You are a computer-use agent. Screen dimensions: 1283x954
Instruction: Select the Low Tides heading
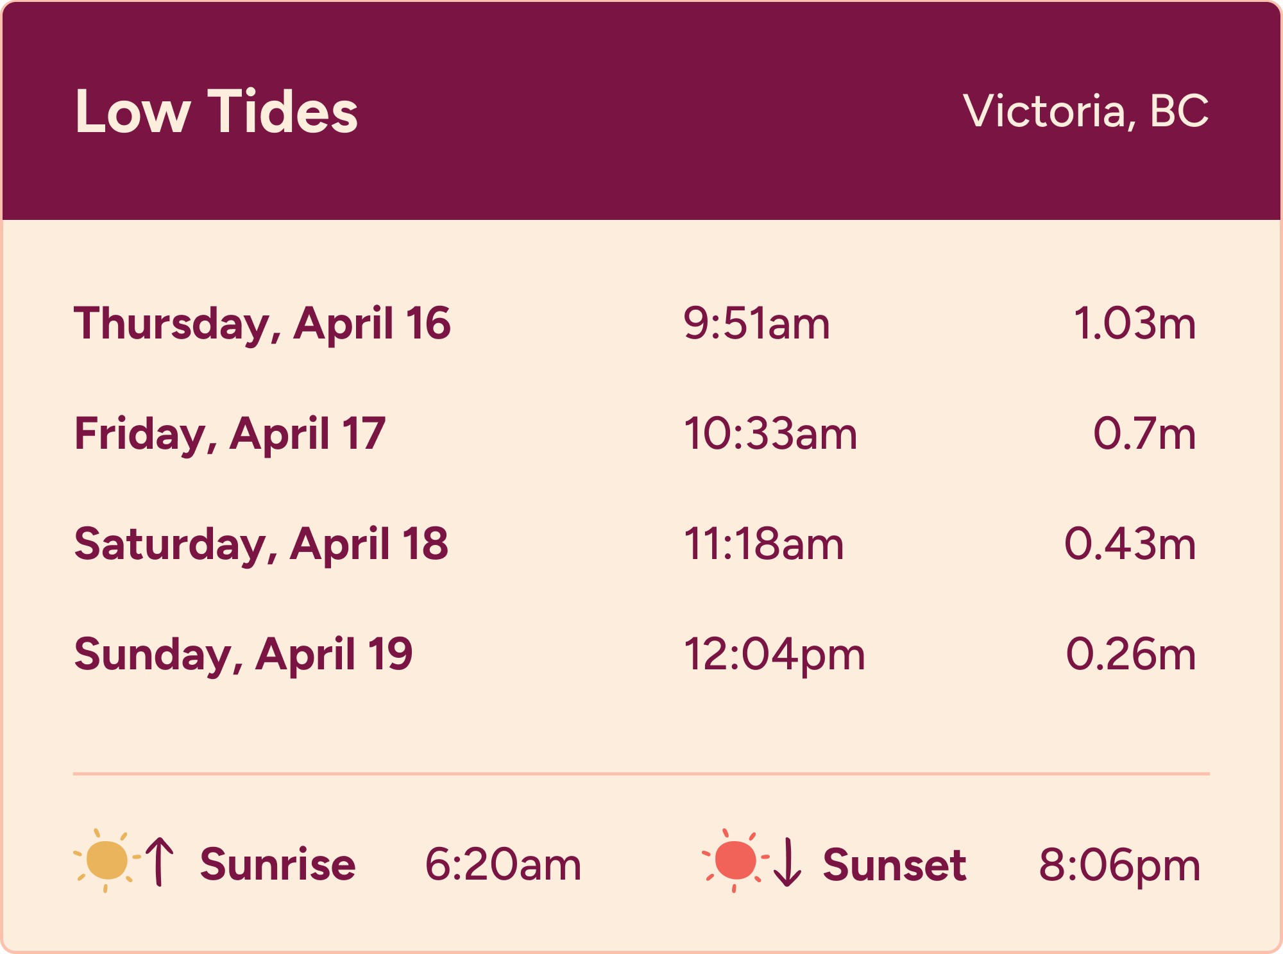[216, 112]
